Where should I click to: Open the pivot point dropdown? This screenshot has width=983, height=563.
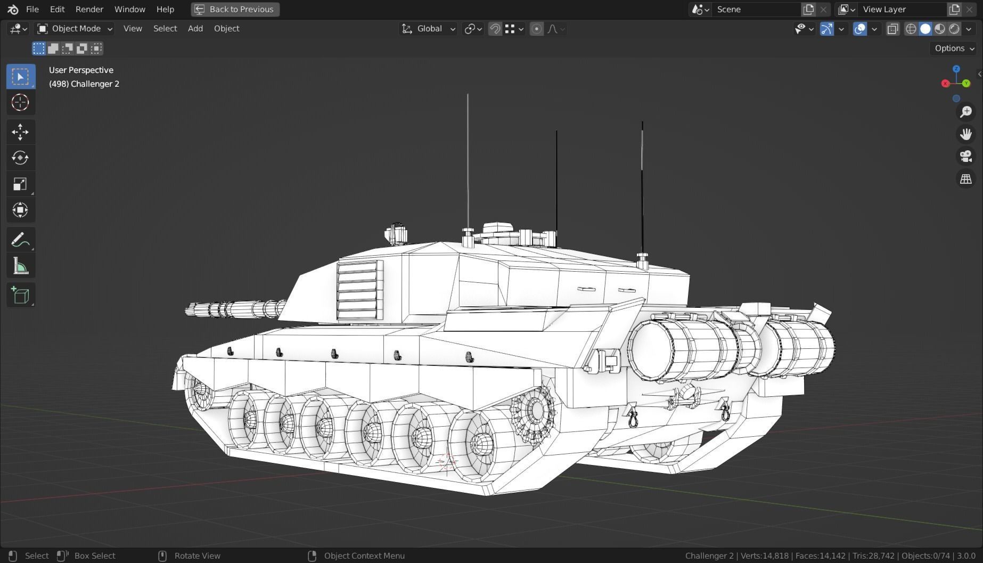[x=473, y=29]
